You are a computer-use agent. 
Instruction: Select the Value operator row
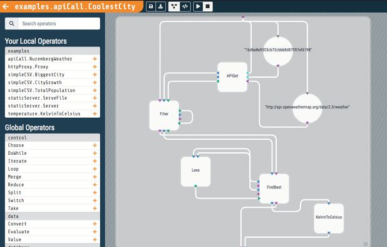pyautogui.click(x=53, y=239)
